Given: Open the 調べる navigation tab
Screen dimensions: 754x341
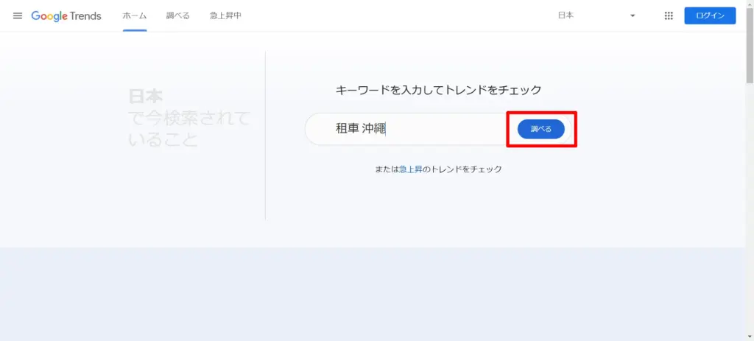Looking at the screenshot, I should coord(178,16).
